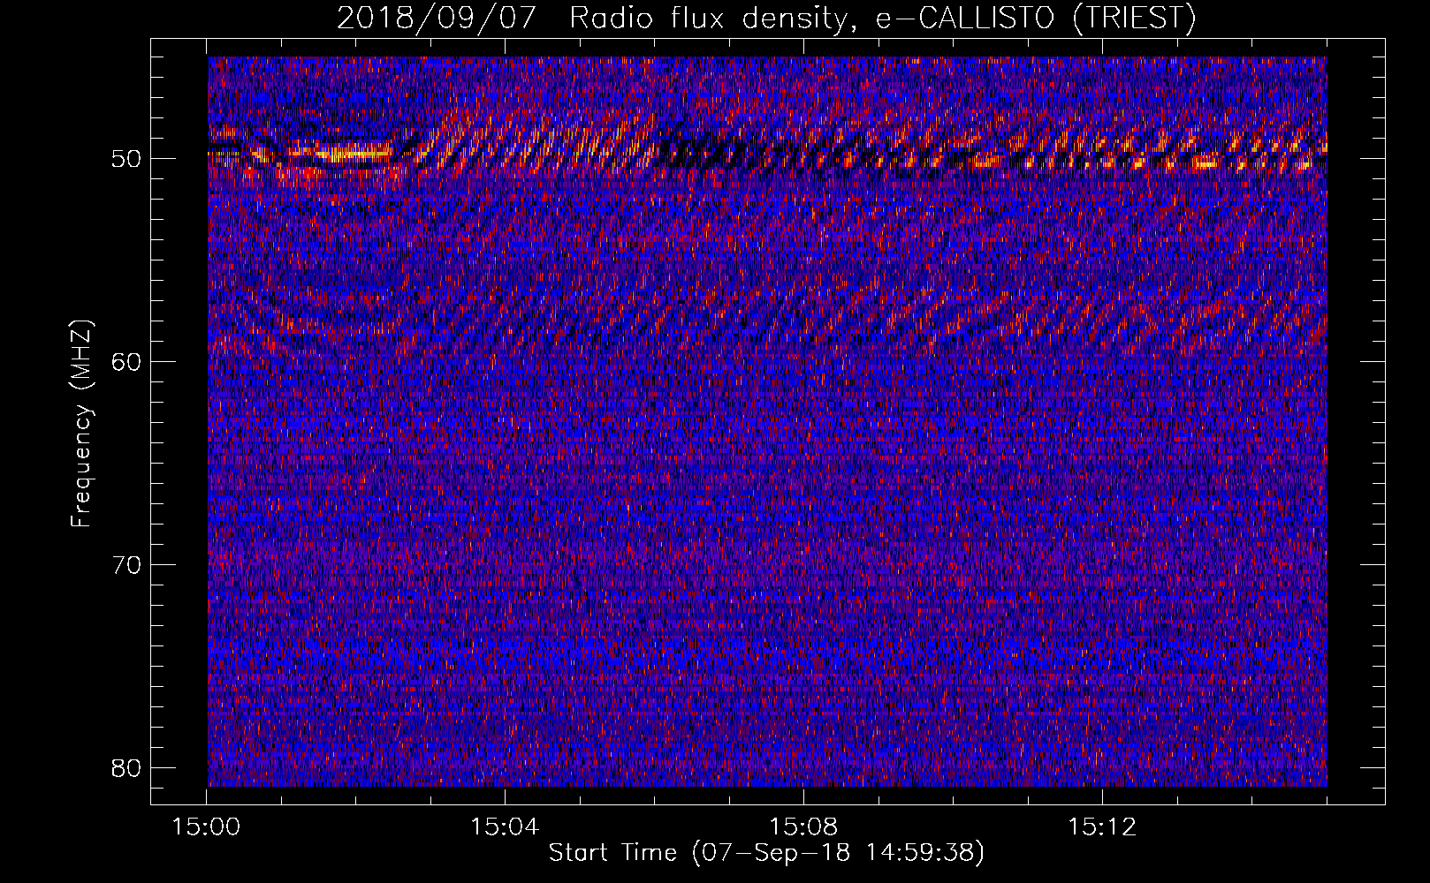The width and height of the screenshot is (1430, 883).
Task: Click the 80 frequency tick label
Action: (x=127, y=768)
